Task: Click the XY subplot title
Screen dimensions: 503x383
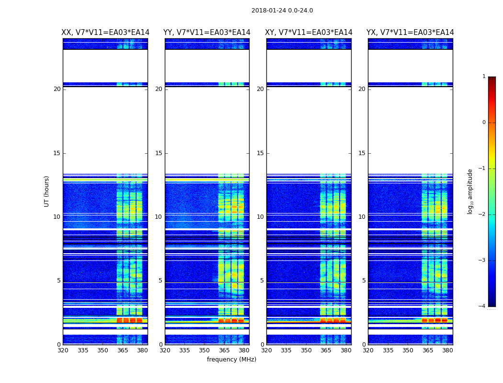Action: (309, 33)
